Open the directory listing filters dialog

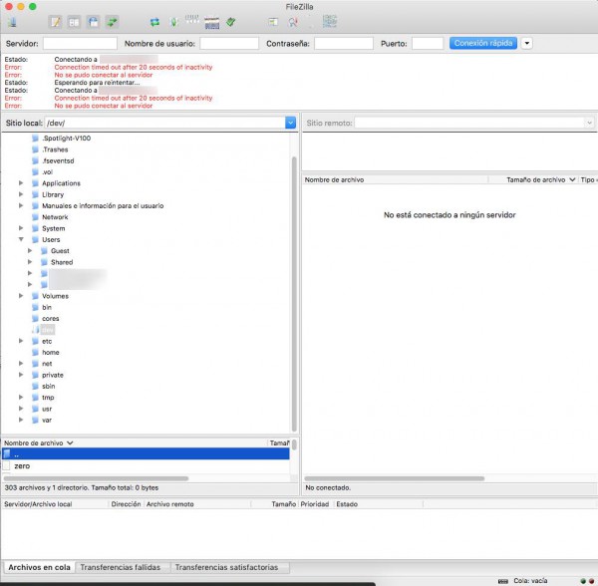(x=273, y=22)
